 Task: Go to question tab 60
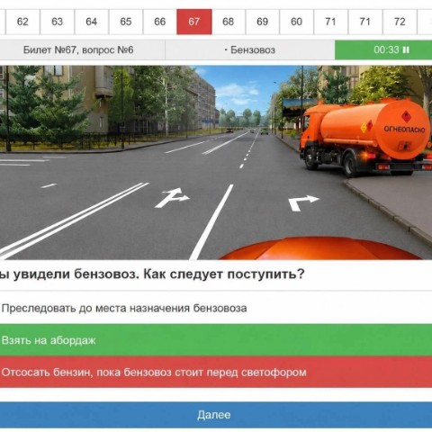(297, 22)
